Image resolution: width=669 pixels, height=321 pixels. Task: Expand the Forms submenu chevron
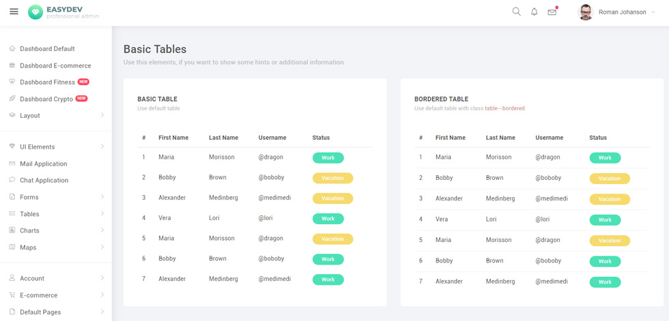pos(102,197)
